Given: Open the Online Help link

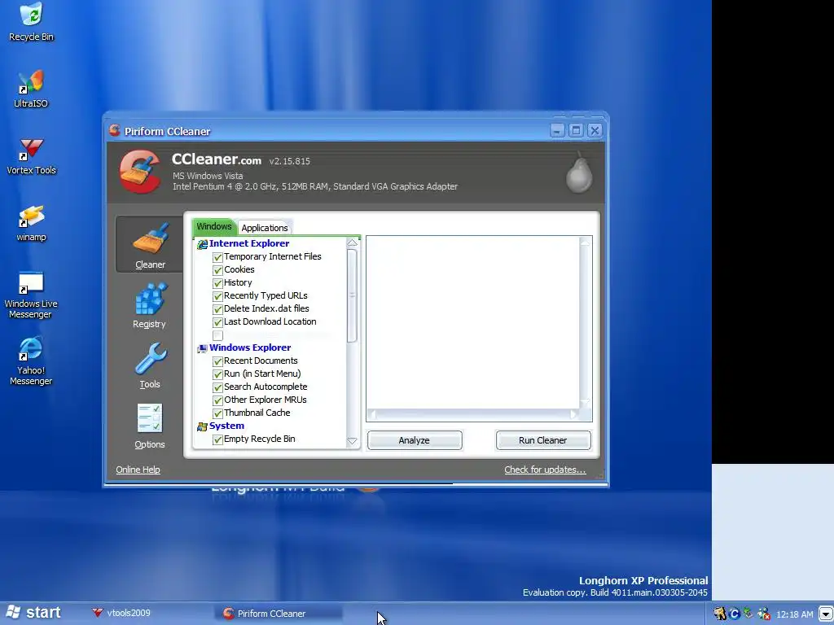Looking at the screenshot, I should (x=138, y=470).
